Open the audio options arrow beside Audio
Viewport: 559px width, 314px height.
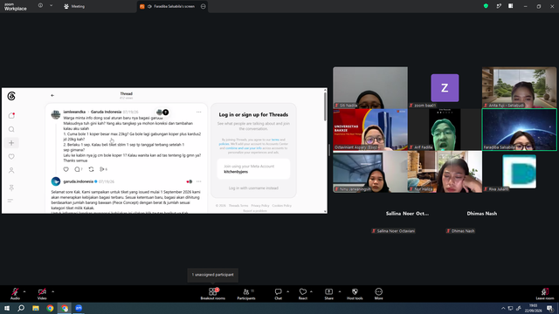coord(24,291)
